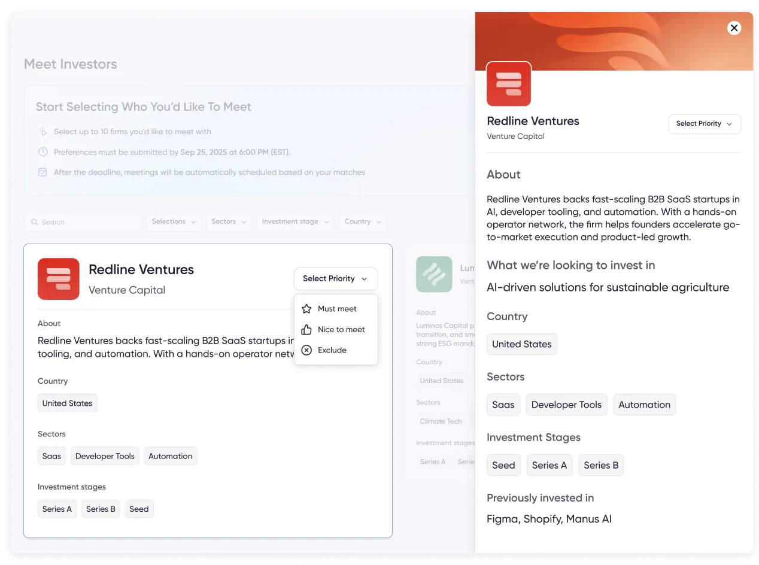Click Redline Ventures logo on investor card
This screenshot has width=759, height=565.
(x=59, y=279)
